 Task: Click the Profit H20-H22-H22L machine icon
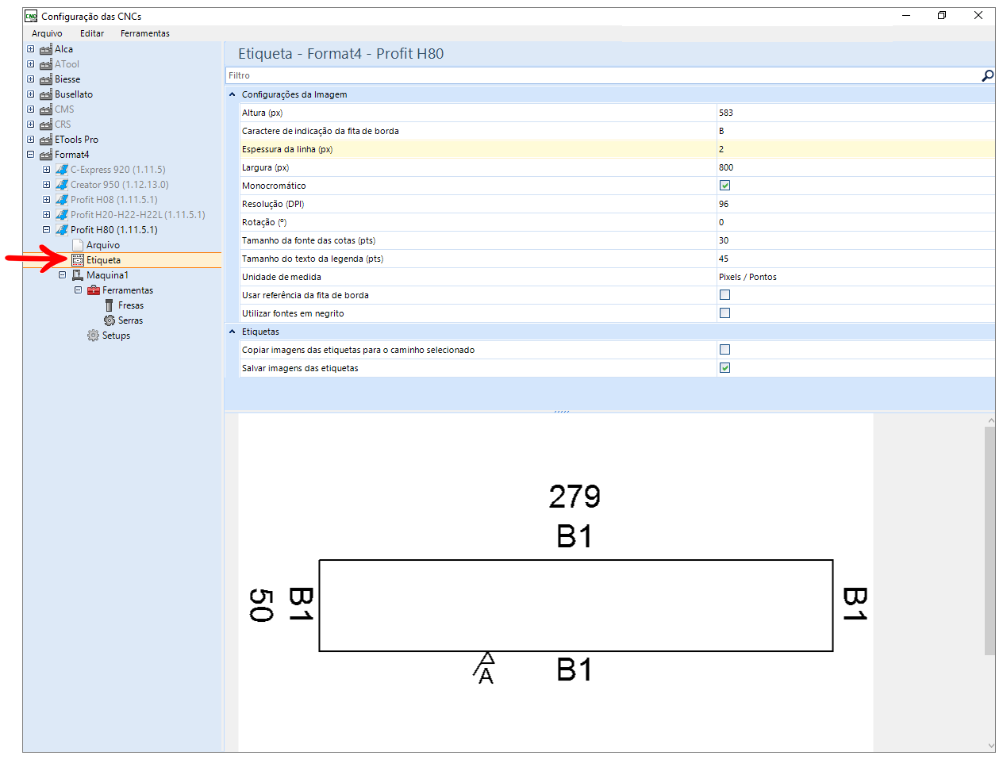pos(62,215)
